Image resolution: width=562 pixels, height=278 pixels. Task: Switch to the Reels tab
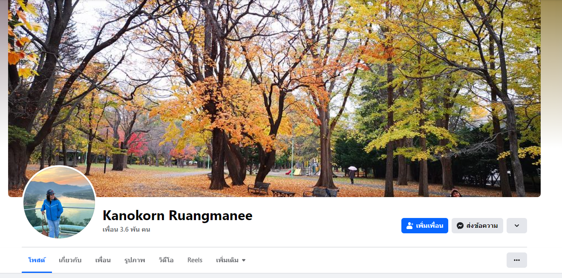click(x=195, y=260)
